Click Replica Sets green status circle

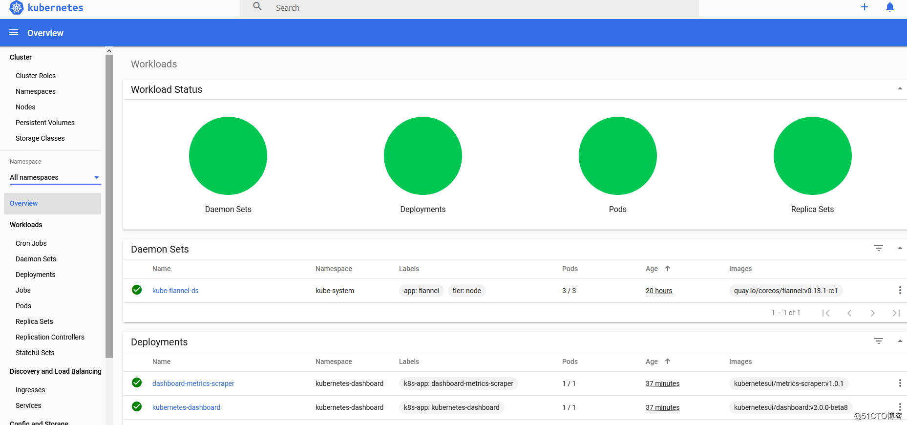813,156
